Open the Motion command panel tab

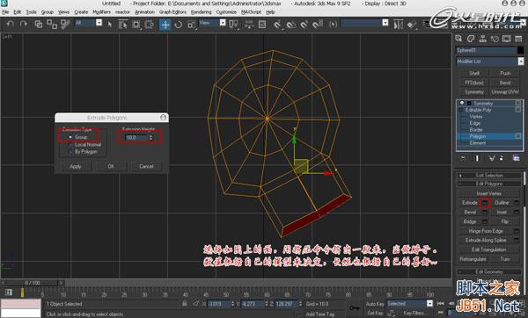tap(495, 39)
